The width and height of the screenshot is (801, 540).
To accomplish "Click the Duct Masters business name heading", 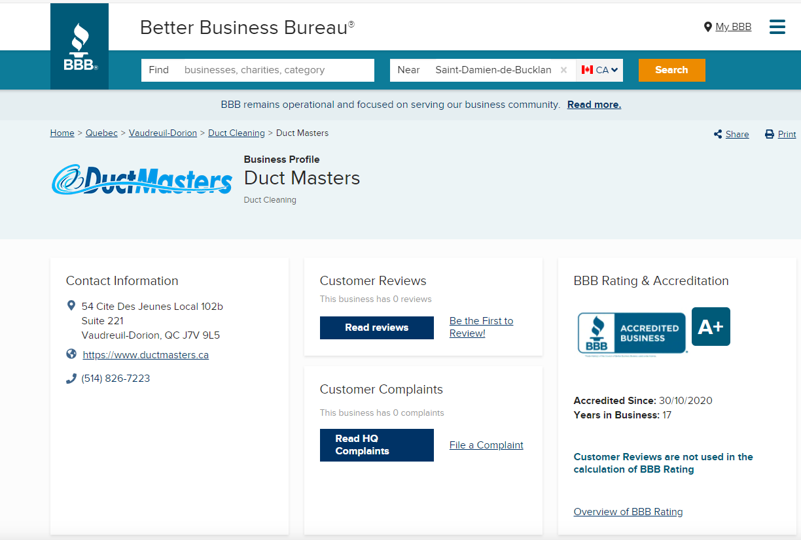I will 302,178.
